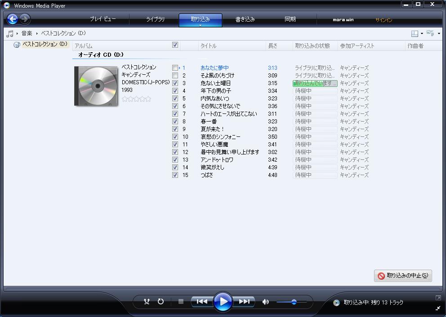Open the layout options dropdown arrow
446x317 pixels.
(x=422, y=34)
